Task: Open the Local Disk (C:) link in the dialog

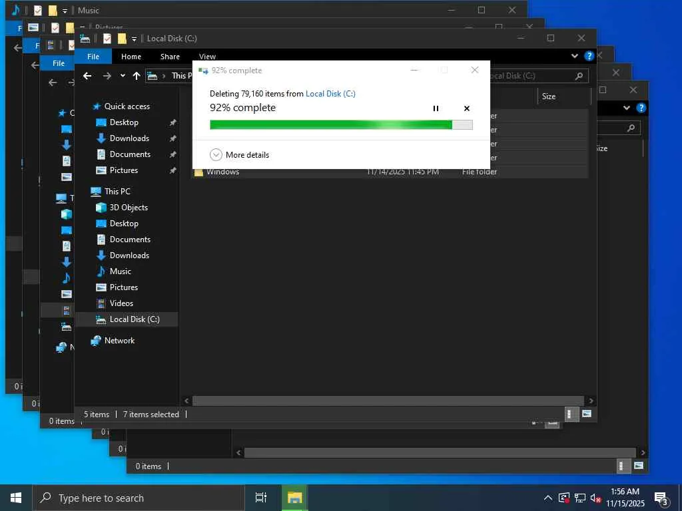Action: 330,93
